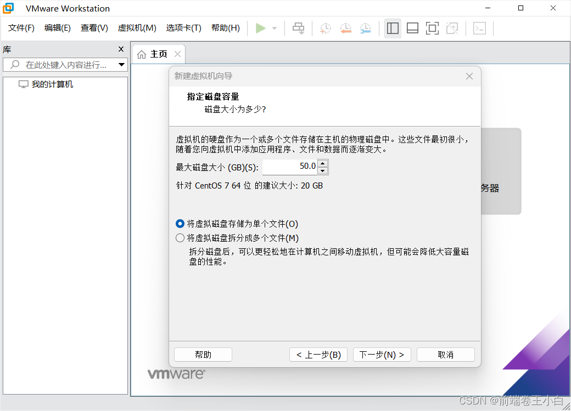Click the VMware Workstation app logo icon

(8, 8)
